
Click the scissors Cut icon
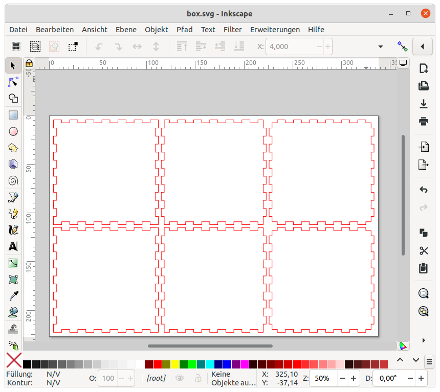point(423,250)
